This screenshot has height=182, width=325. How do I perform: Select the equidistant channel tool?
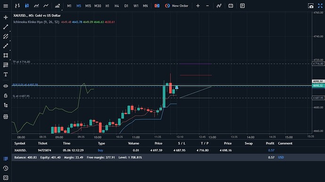tap(6, 36)
